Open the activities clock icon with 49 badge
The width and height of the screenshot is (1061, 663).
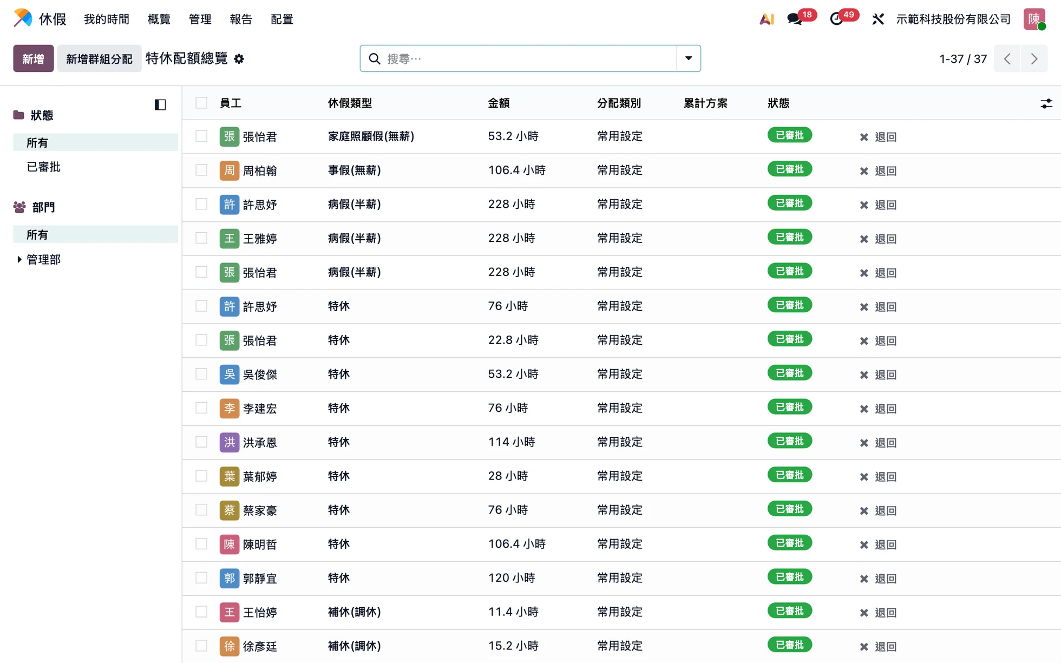coord(836,19)
